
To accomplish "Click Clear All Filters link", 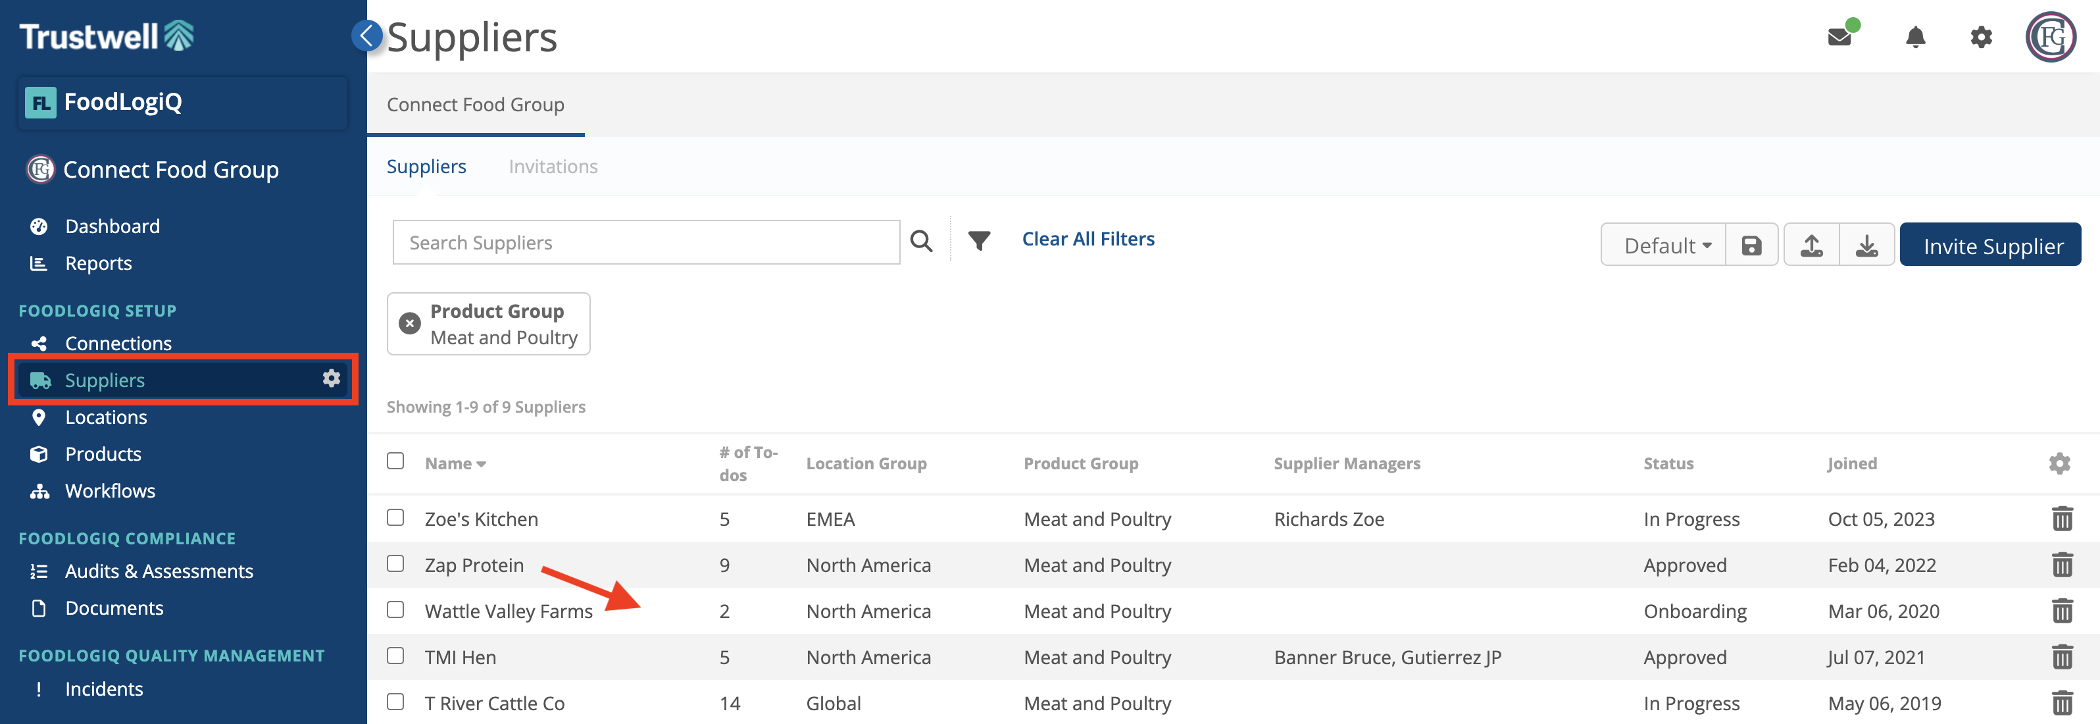I will point(1088,239).
